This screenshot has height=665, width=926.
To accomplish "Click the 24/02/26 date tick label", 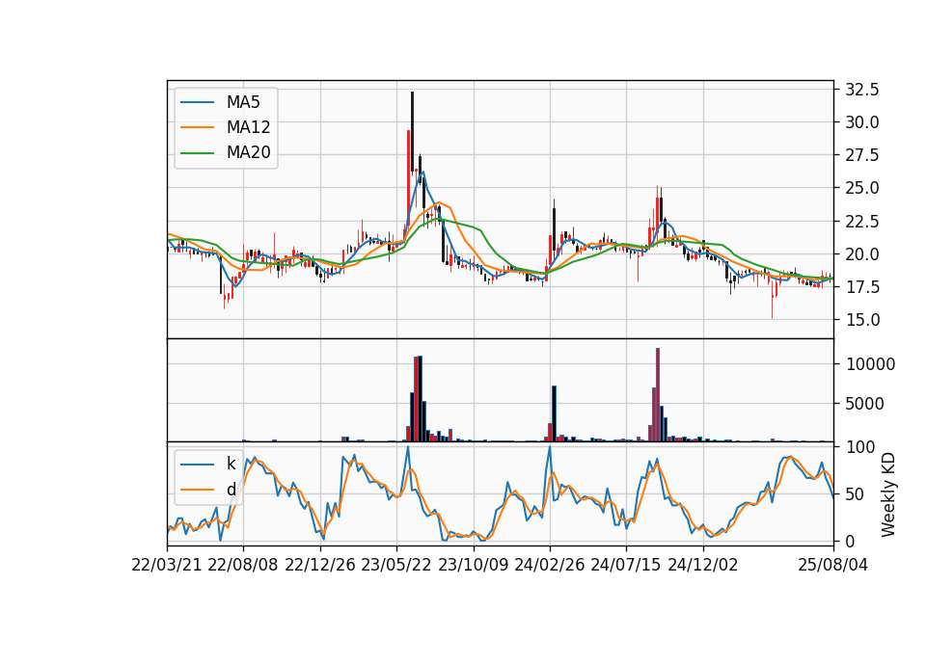I will point(550,565).
